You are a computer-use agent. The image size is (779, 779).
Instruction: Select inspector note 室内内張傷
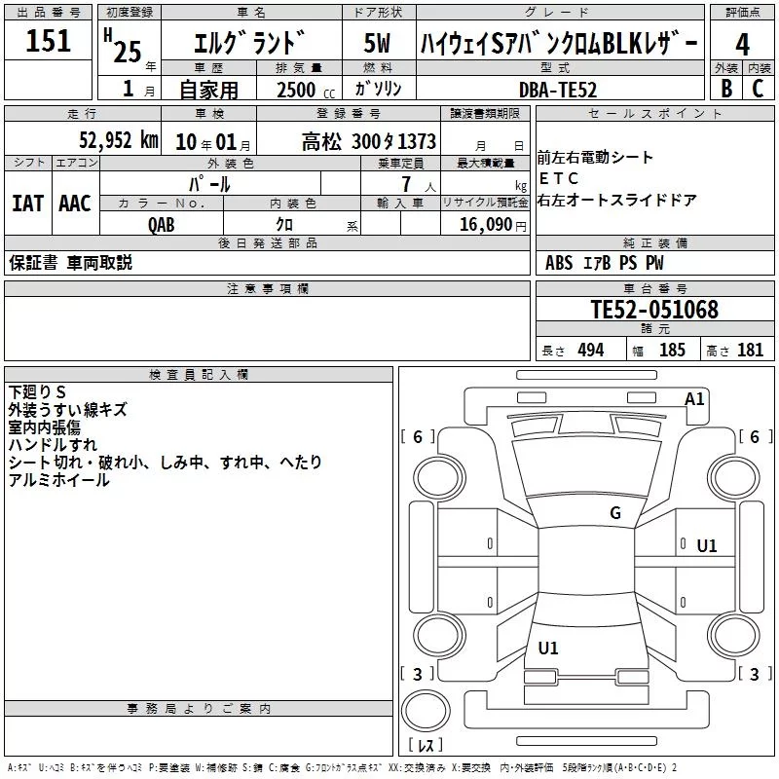coord(44,427)
